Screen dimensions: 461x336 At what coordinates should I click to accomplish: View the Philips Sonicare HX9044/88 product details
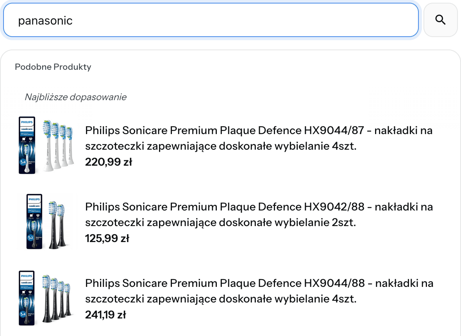point(259,291)
